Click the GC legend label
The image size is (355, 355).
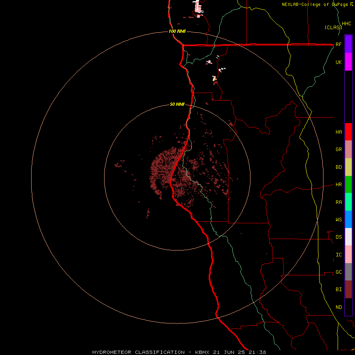(x=338, y=272)
